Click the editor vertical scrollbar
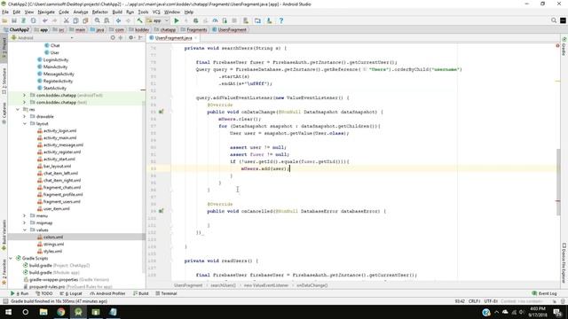 tap(558, 181)
